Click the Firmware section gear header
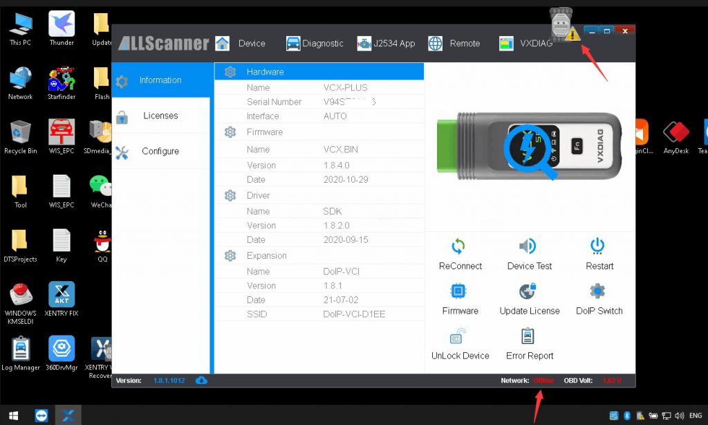708x425 pixels. pos(230,132)
